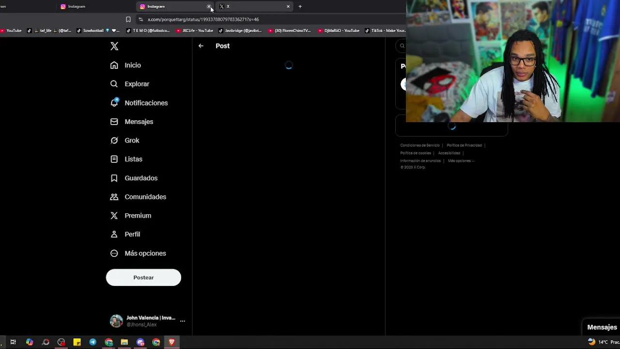Click the Comunidades menu label
Screen dimensions: 620x349
[x=145, y=197]
